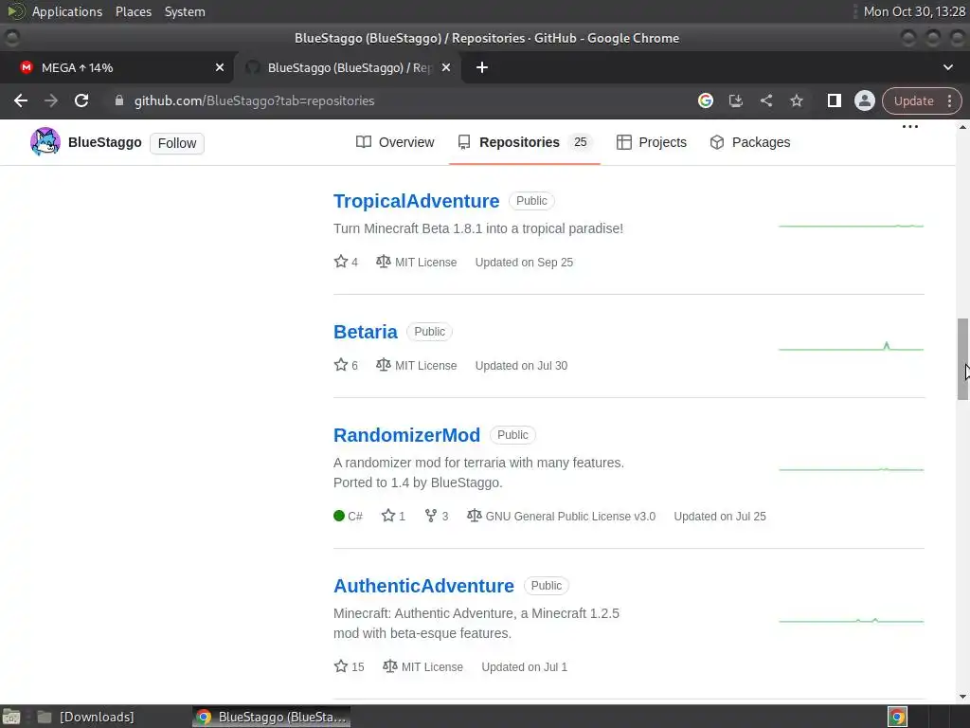
Task: Open Chrome three-dot menu
Action: (949, 100)
